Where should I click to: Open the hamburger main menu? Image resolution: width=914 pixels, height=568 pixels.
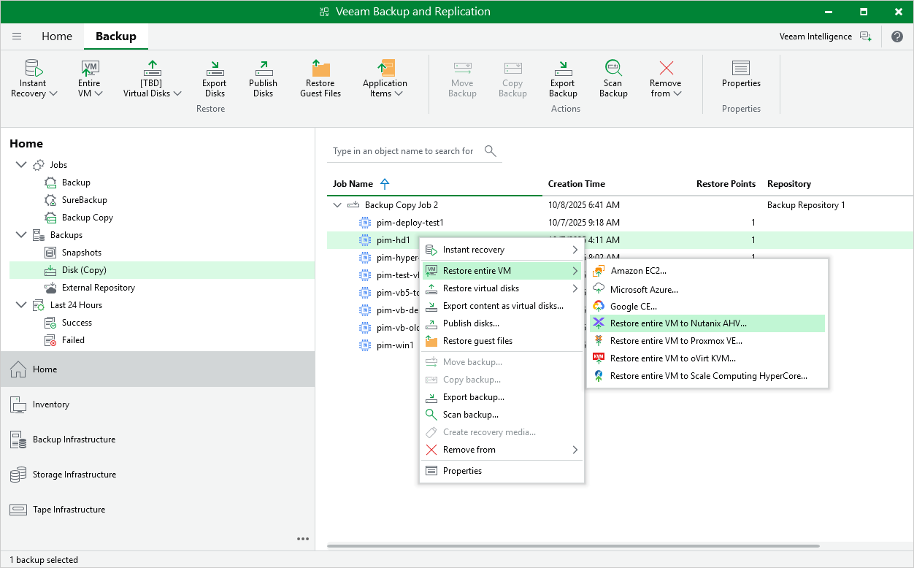[x=17, y=37]
